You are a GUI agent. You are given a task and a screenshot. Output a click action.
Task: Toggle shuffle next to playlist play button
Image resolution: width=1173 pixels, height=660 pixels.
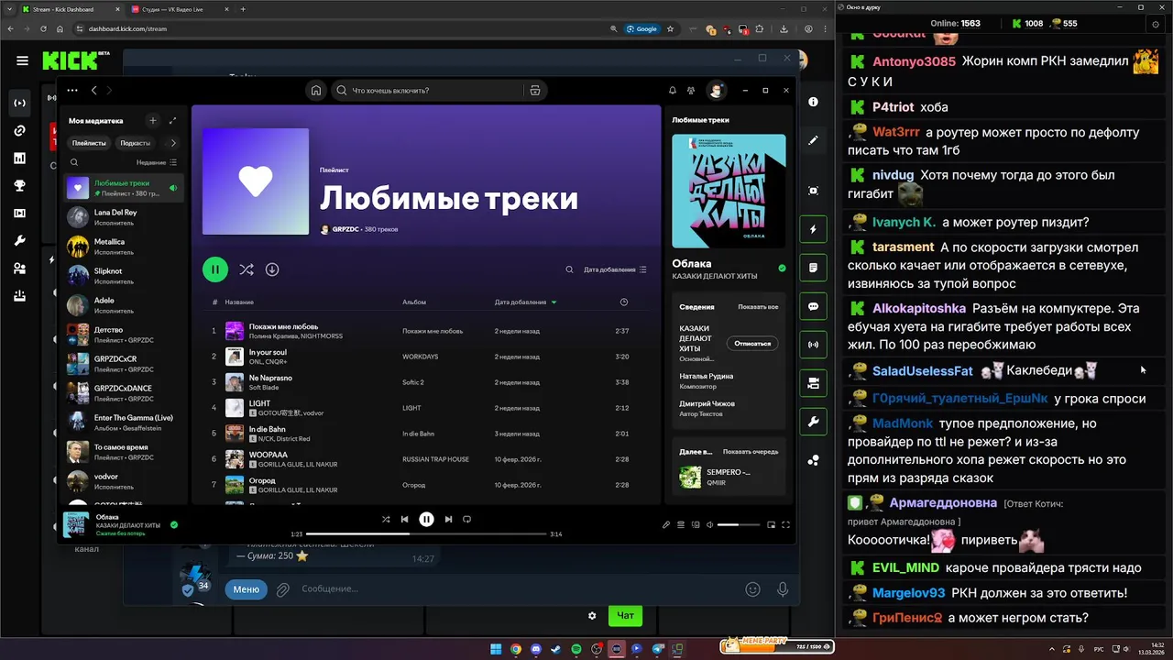point(247,269)
